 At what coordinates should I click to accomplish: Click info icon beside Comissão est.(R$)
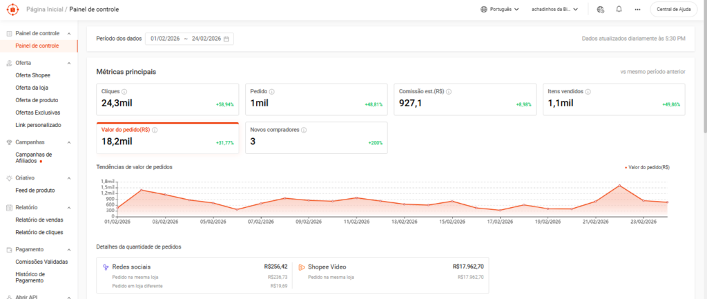pos(451,91)
